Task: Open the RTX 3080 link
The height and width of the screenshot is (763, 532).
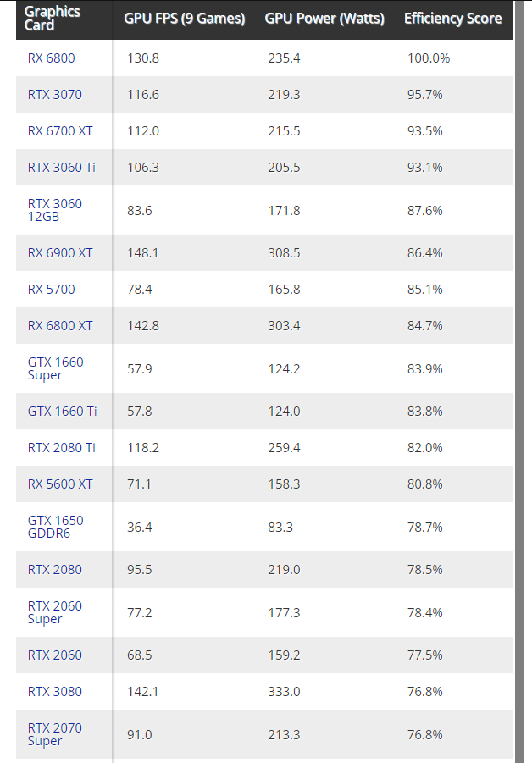Action: point(55,691)
